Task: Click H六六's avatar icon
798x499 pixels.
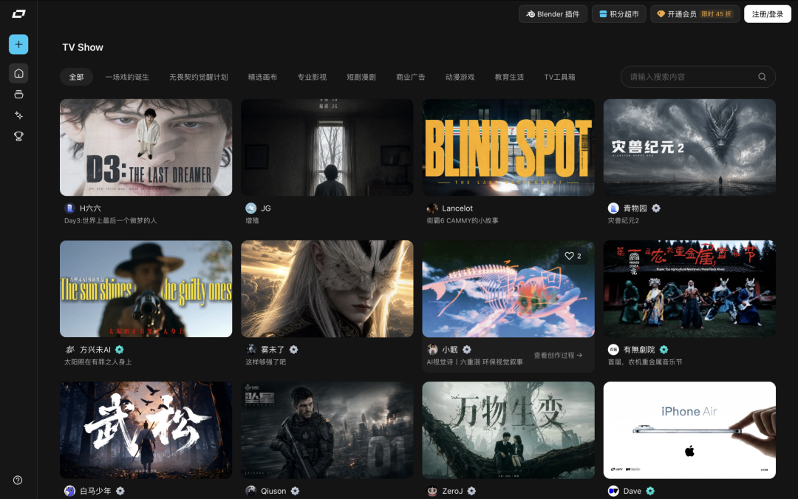Action: click(69, 208)
